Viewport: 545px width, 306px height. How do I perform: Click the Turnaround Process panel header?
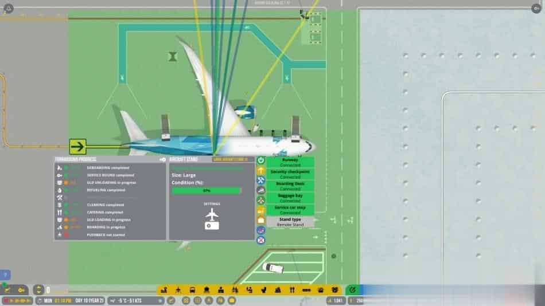click(x=110, y=159)
